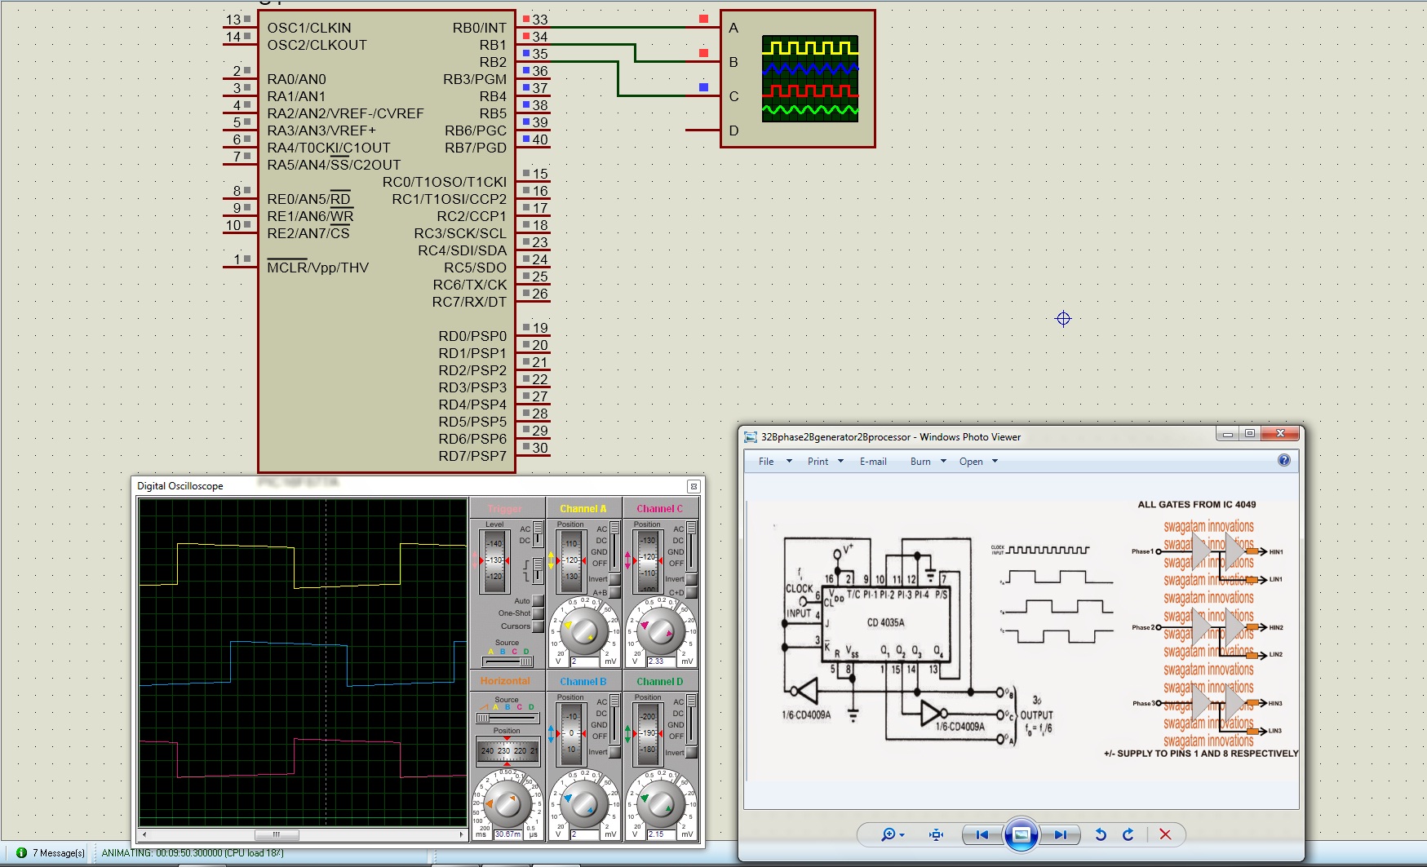This screenshot has height=867, width=1427.
Task: Rotate image clockwise in Photo Viewer
Action: [1128, 834]
